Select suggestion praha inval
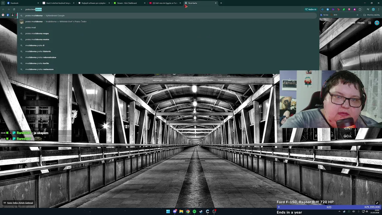Screen dimensions: 382x215 tap(167, 27)
